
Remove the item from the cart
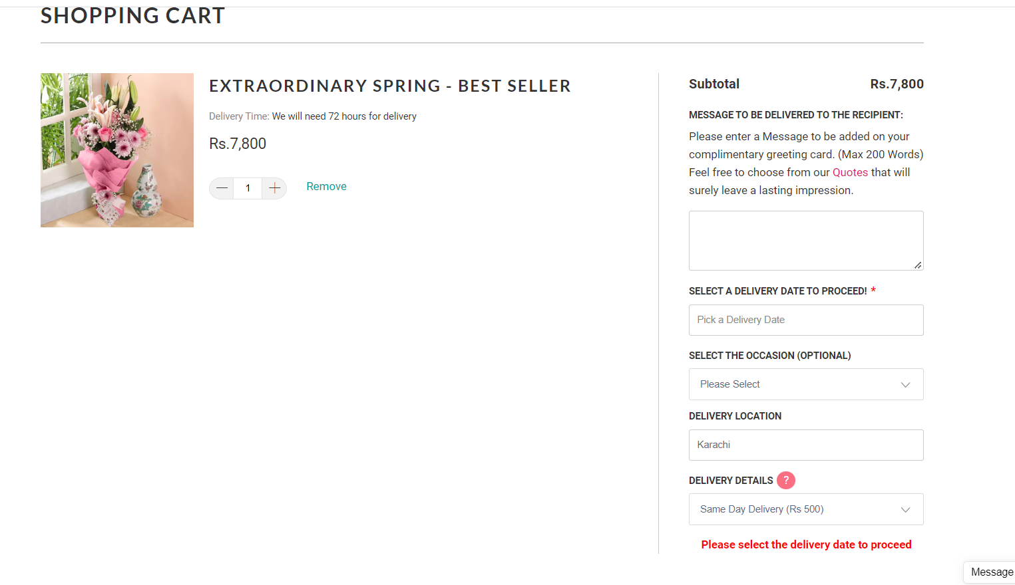click(326, 187)
